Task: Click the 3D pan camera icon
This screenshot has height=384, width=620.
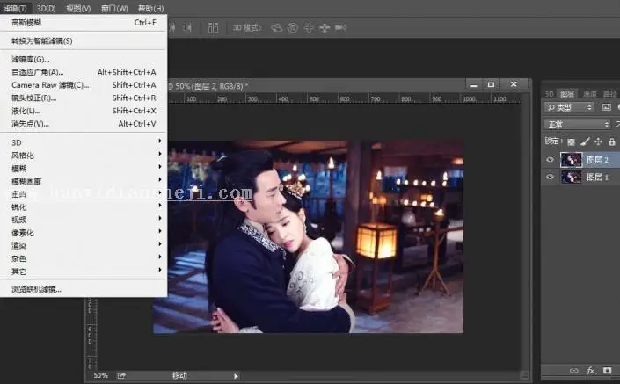Action: tap(309, 27)
